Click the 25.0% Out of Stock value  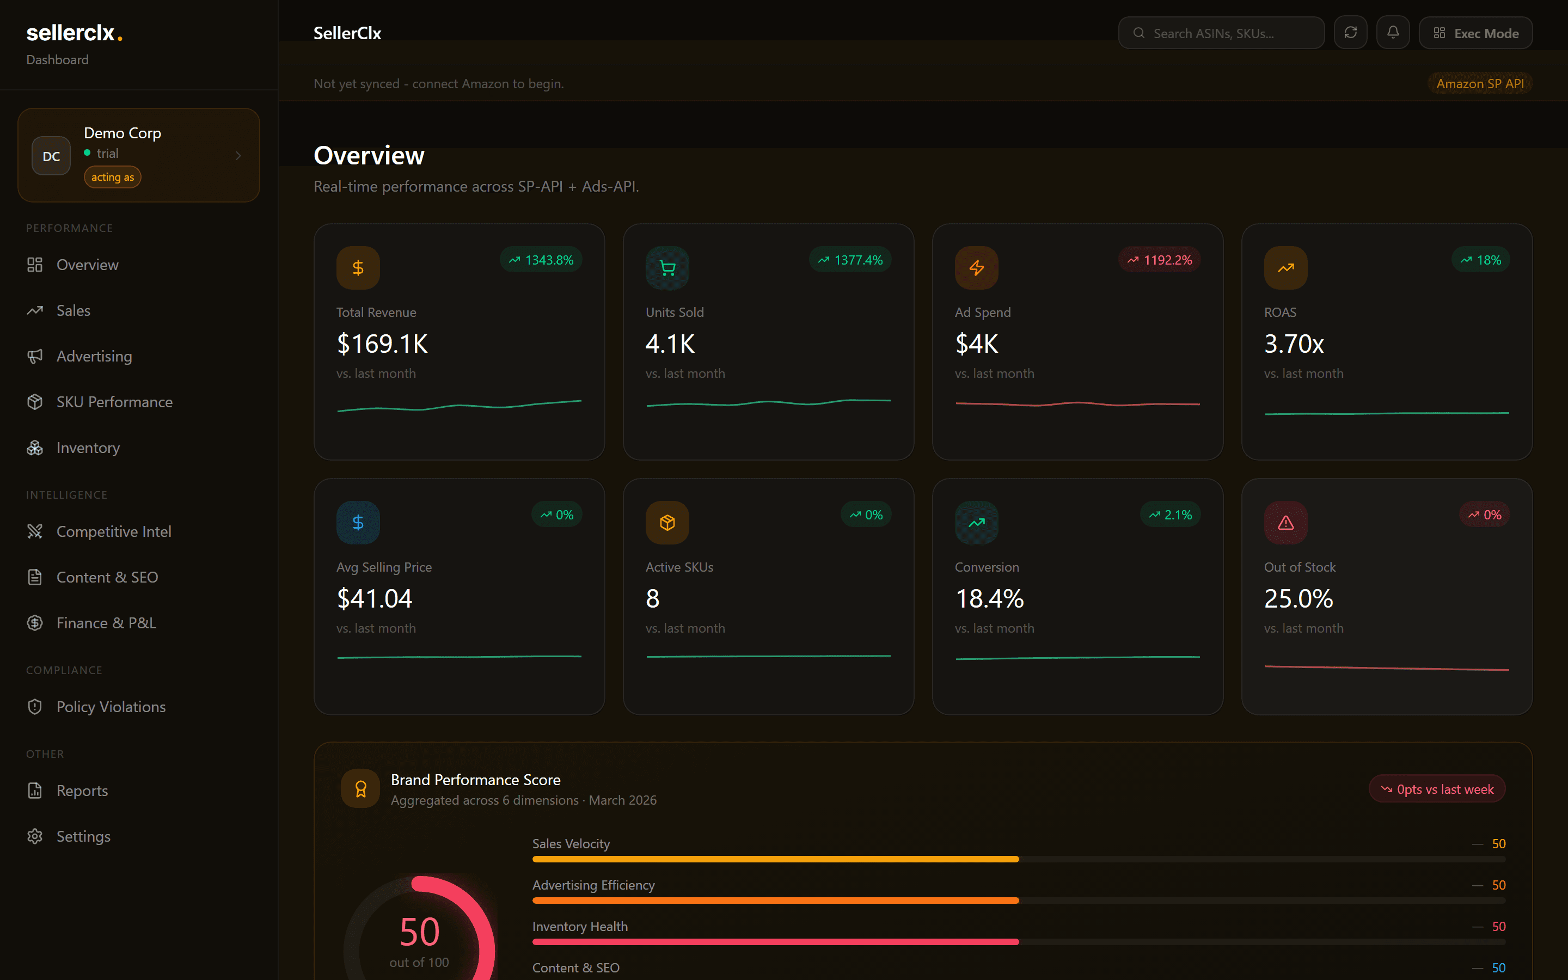(1298, 598)
